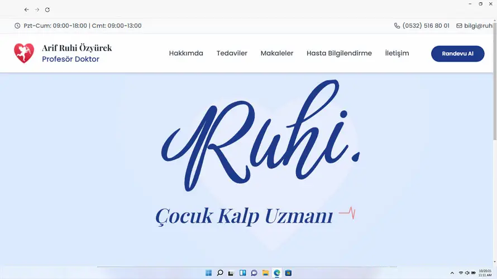Restore down the browser window
The image size is (497, 279).
pyautogui.click(x=480, y=4)
